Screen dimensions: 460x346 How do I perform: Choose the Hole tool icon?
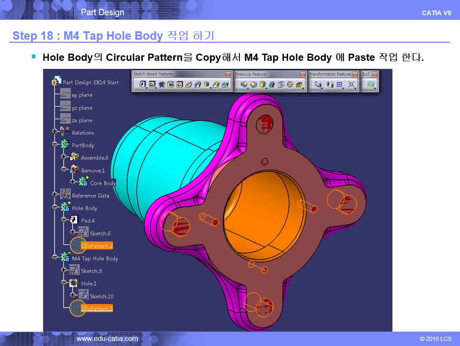coord(180,84)
